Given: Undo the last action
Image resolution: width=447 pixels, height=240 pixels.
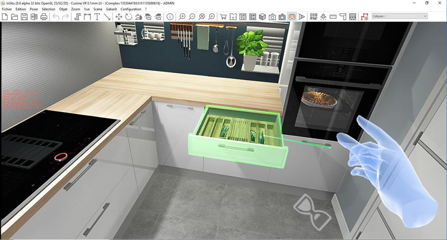Looking at the screenshot, I should pos(56,17).
